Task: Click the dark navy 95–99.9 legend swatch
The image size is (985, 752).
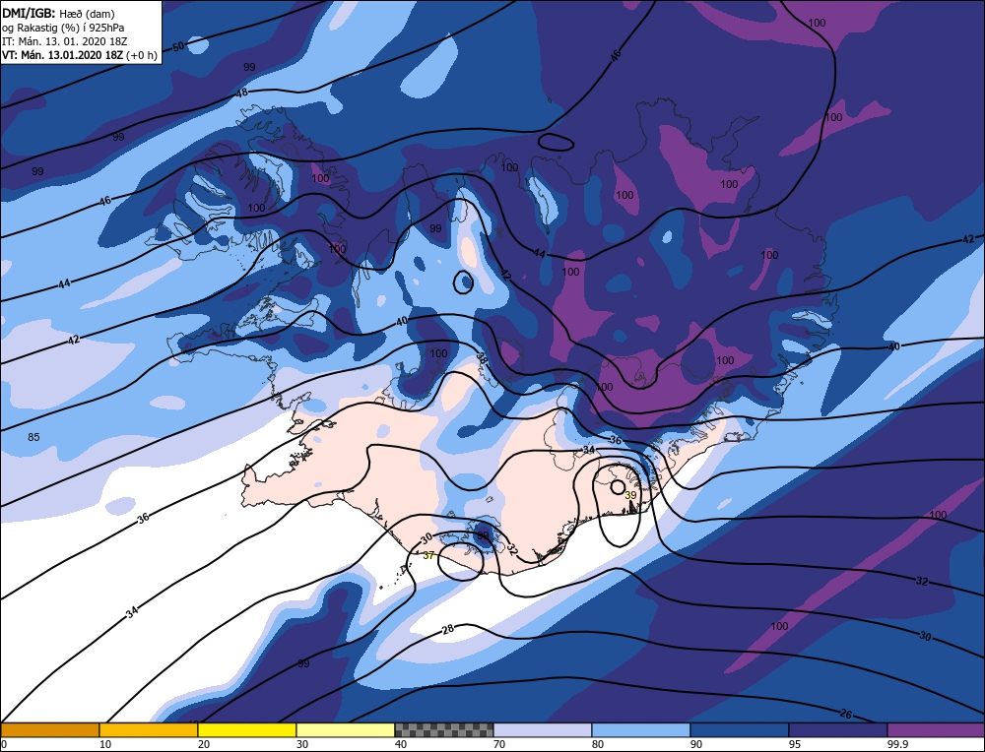Action: (x=838, y=729)
